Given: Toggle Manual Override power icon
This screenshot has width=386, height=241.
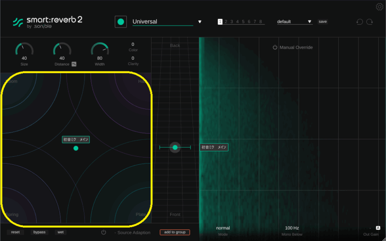Looking at the screenshot, I should pyautogui.click(x=275, y=47).
